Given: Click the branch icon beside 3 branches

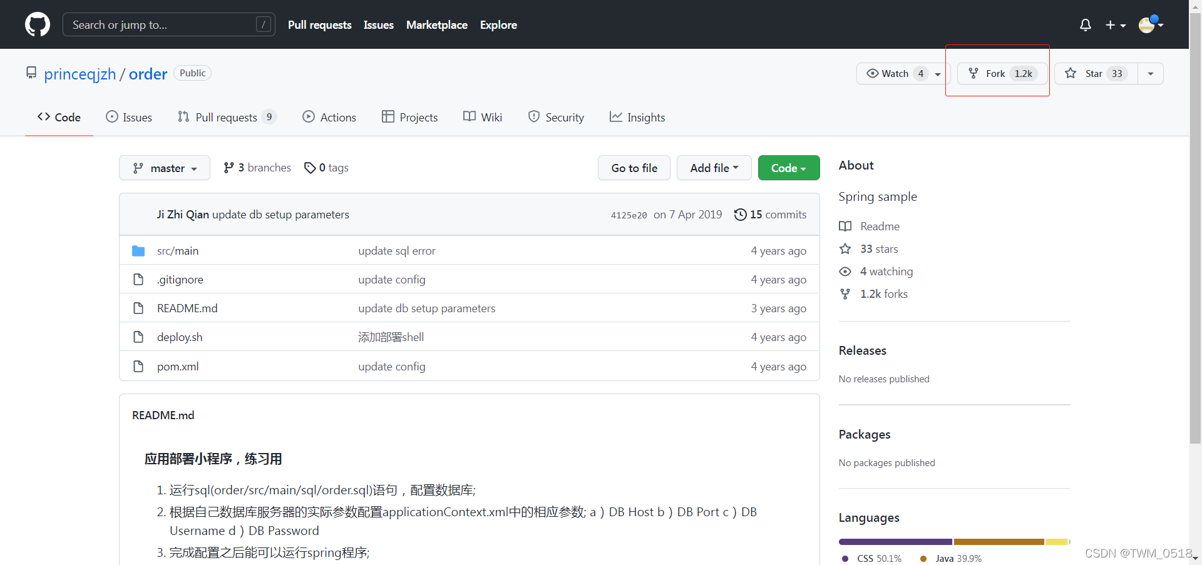Looking at the screenshot, I should [x=229, y=168].
